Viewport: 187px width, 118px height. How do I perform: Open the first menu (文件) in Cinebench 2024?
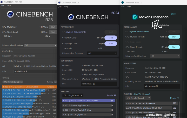[60, 7]
